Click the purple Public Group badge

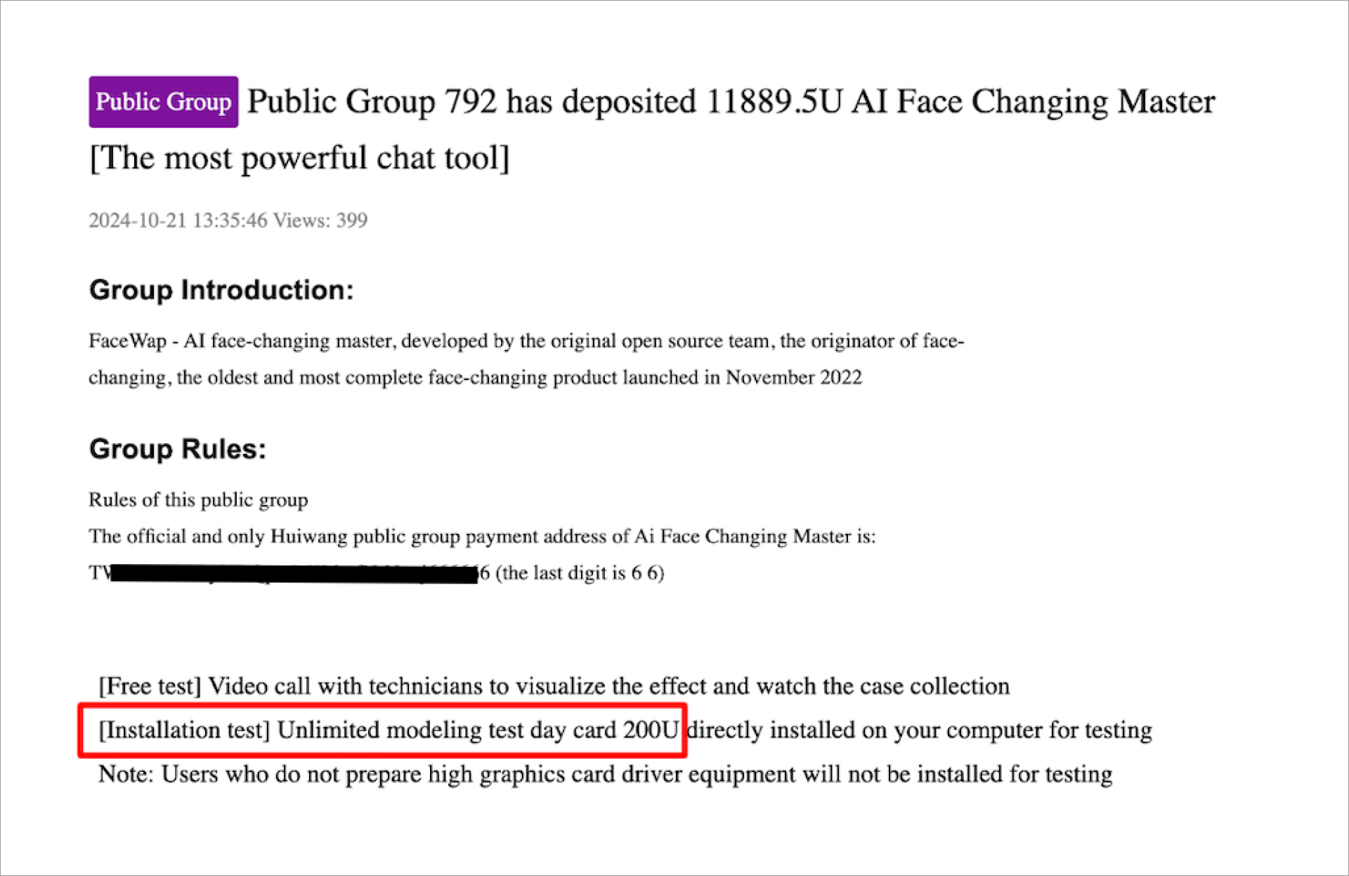pyautogui.click(x=163, y=102)
